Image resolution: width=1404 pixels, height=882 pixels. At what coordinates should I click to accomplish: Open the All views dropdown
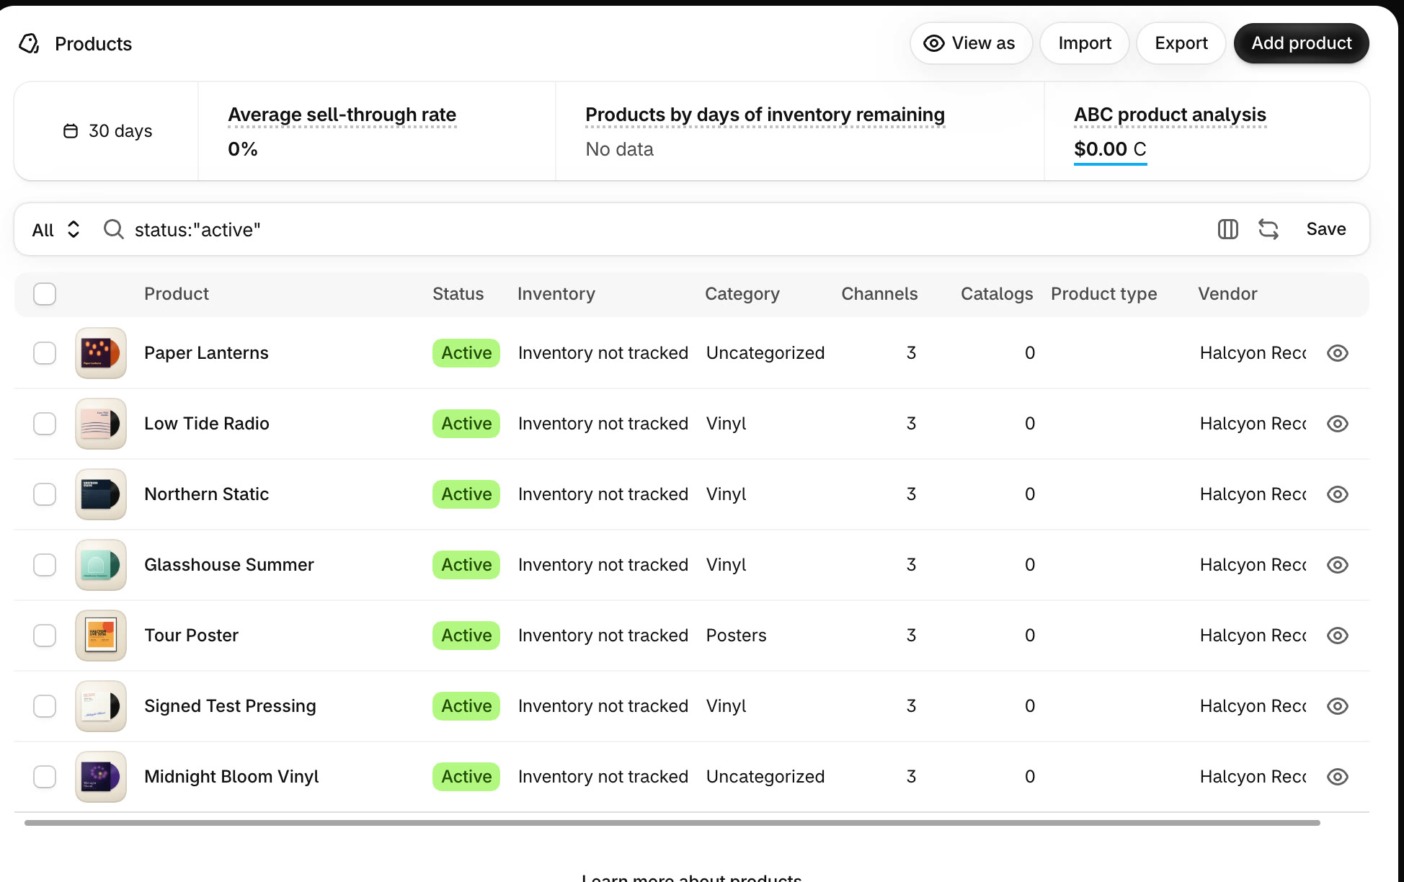(x=56, y=230)
